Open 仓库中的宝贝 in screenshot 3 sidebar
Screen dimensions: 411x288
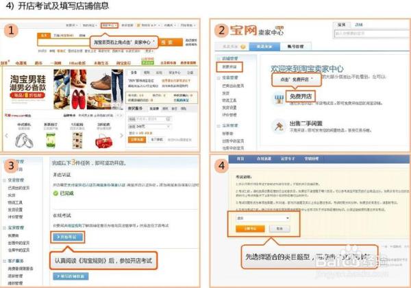18,250
